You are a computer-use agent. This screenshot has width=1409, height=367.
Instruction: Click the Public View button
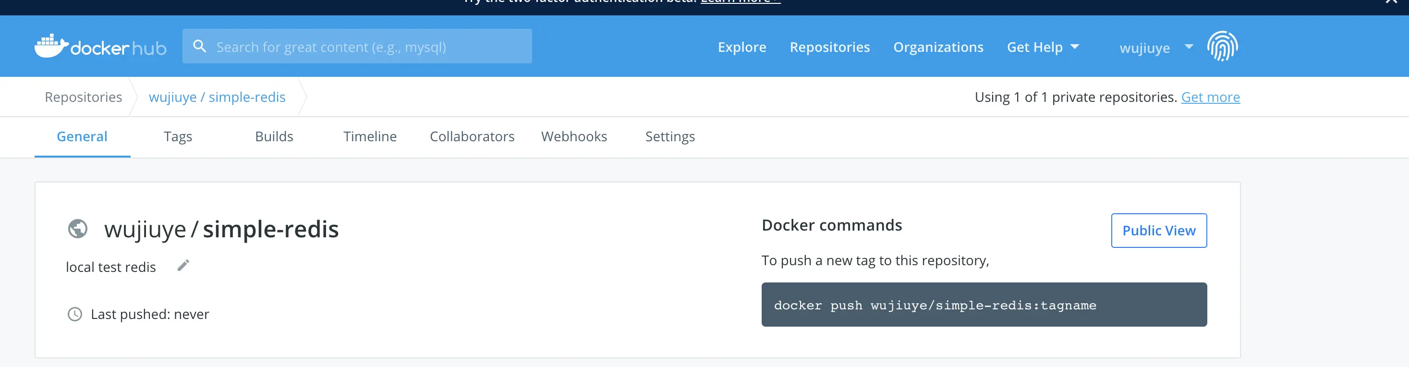1158,231
